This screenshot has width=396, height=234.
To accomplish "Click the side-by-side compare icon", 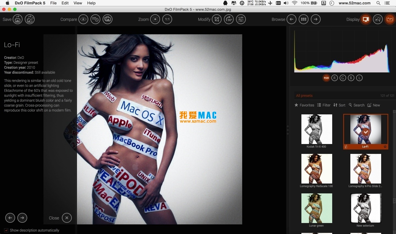I will 108,19.
